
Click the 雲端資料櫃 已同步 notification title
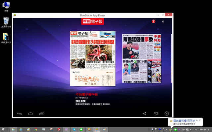pyautogui.click(x=184, y=121)
